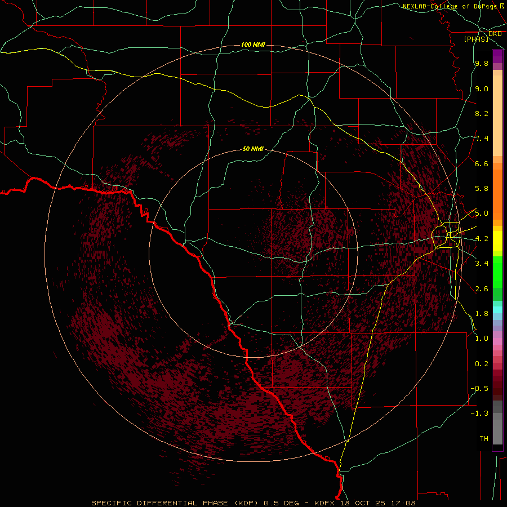Click the 1.0 legend value
Screen dimensions: 507x507
(482, 339)
